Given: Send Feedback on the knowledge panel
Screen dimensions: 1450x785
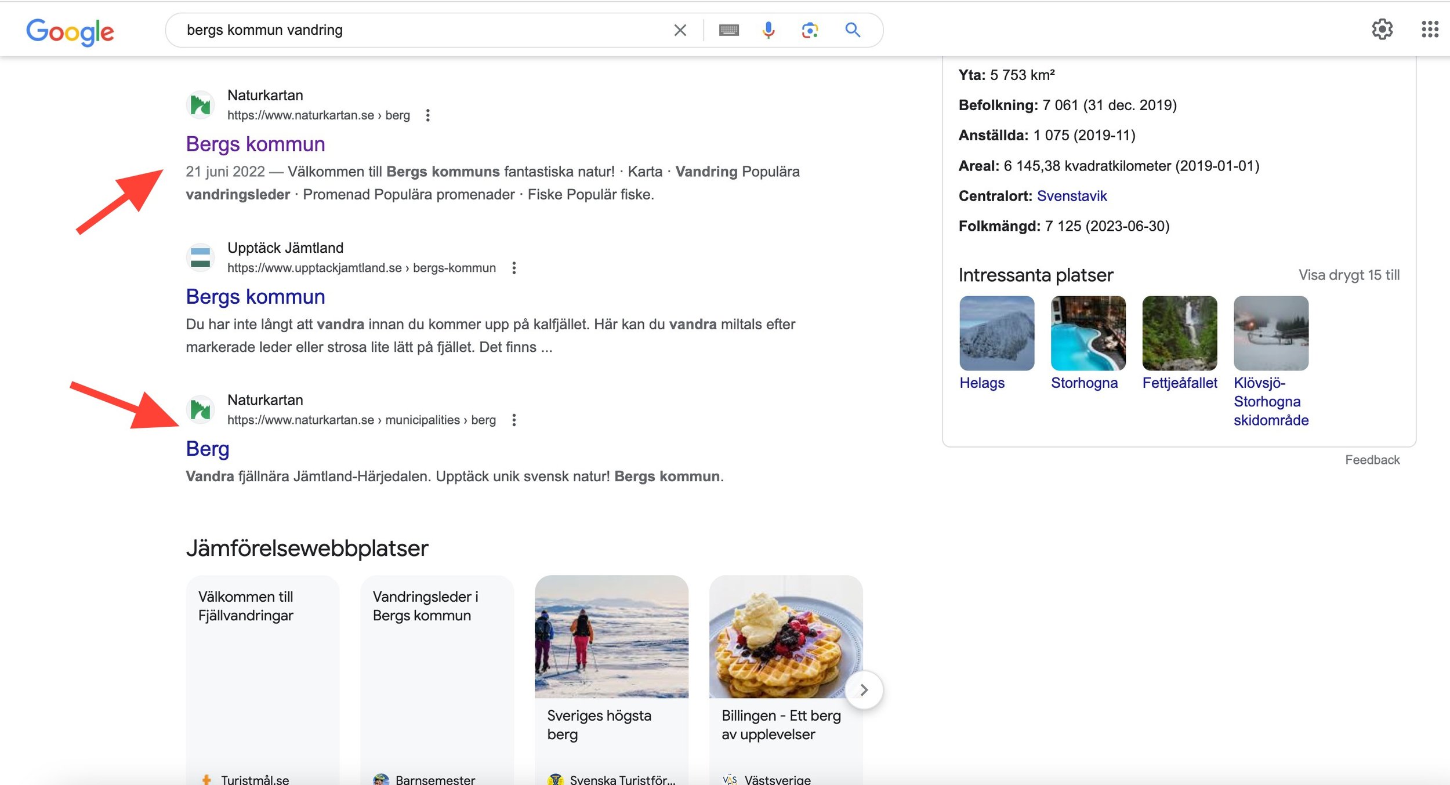Looking at the screenshot, I should pyautogui.click(x=1372, y=460).
